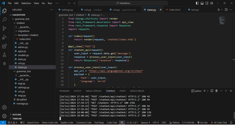
Task: Open manage.py in the explorer
Action: coord(22,103)
